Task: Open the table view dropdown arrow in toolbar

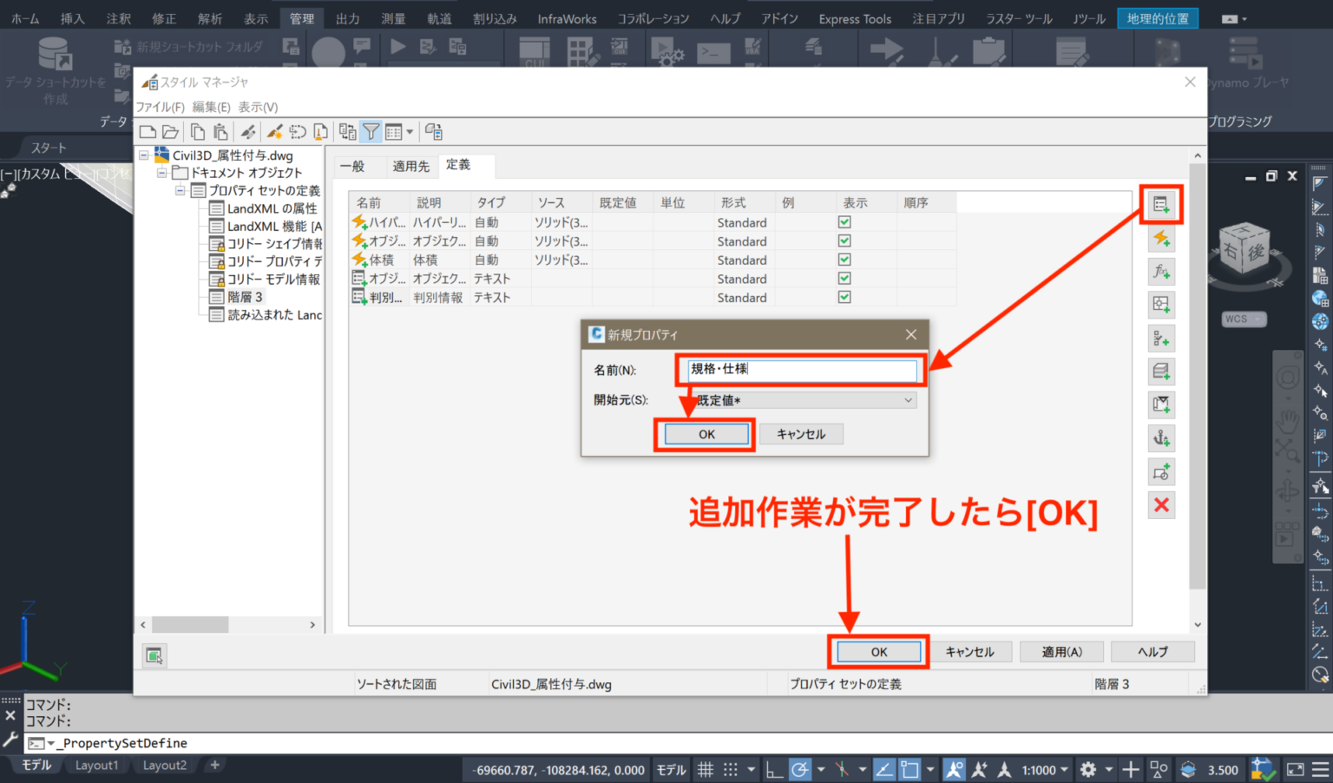Action: click(x=409, y=131)
